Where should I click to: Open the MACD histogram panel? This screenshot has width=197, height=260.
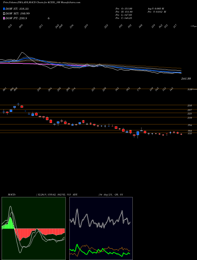coord(33,228)
